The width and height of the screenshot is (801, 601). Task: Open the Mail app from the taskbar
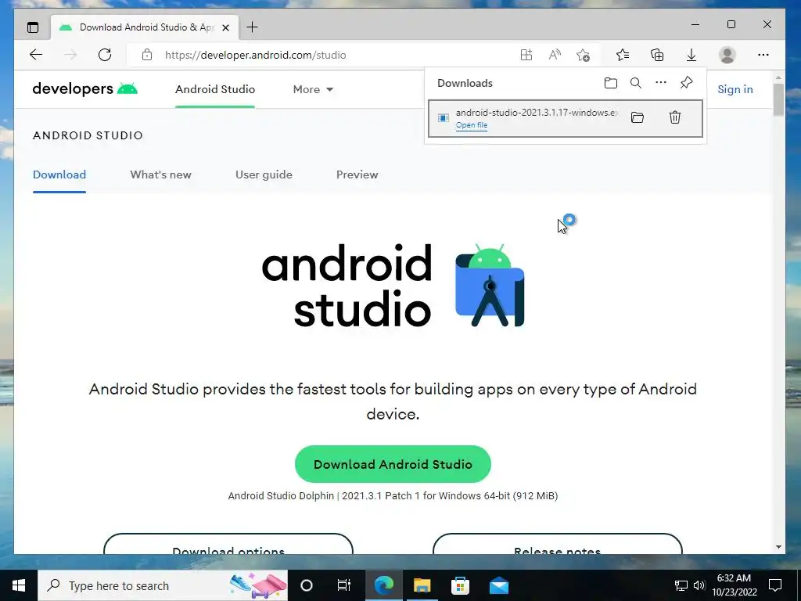[498, 585]
